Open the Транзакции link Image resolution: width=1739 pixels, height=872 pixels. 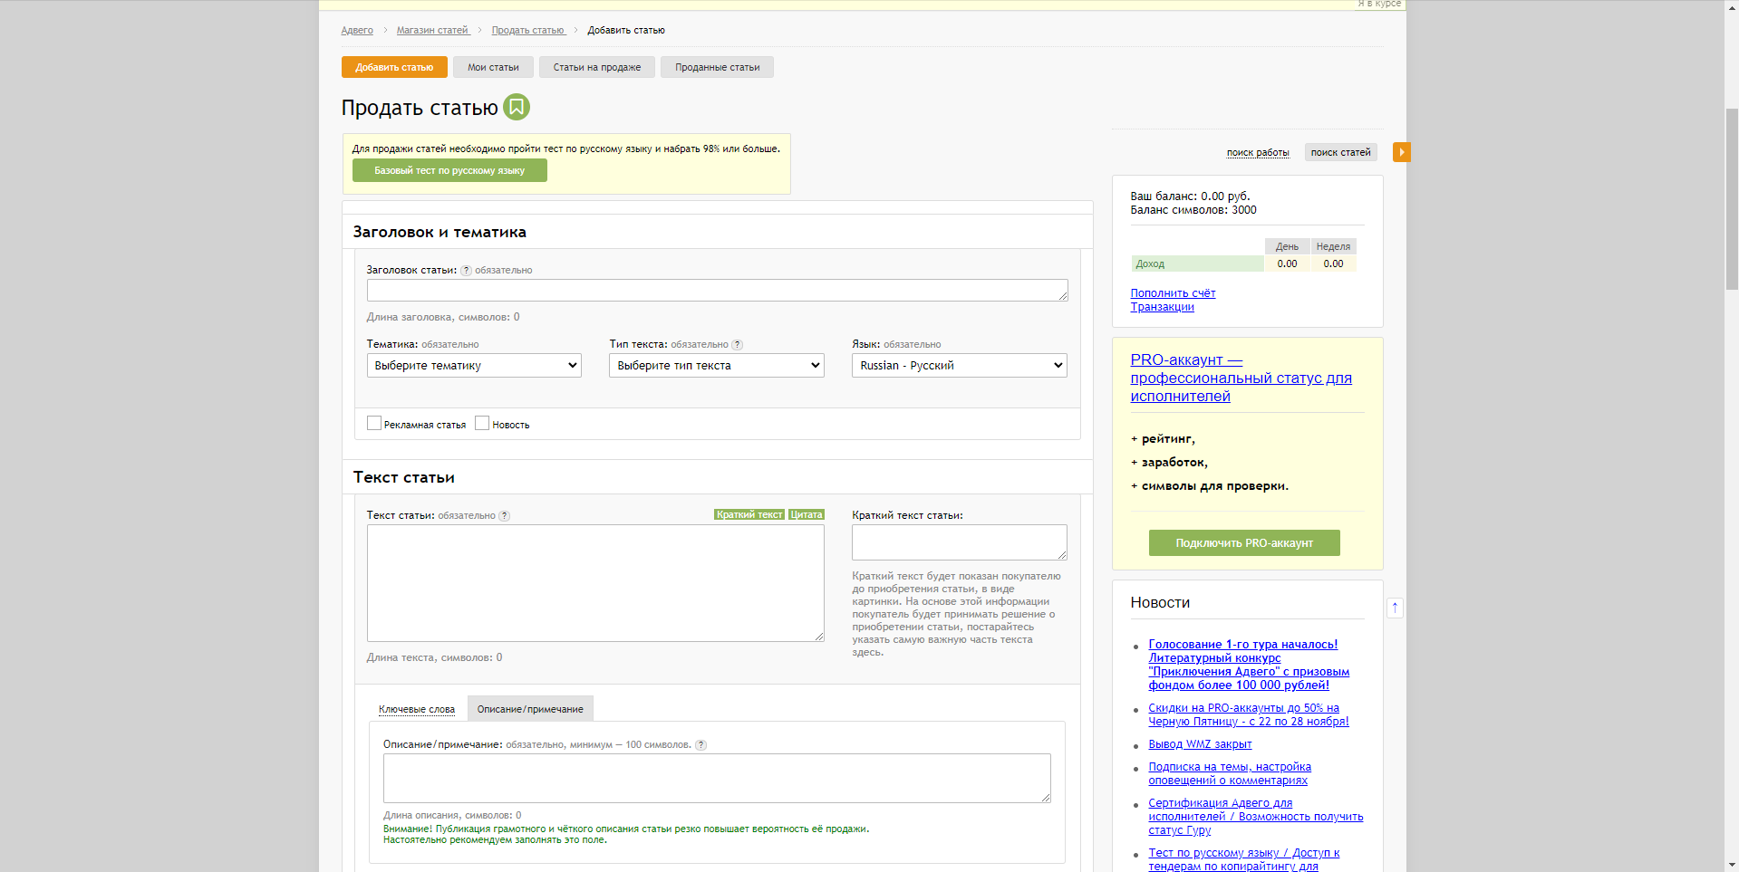[x=1163, y=307]
